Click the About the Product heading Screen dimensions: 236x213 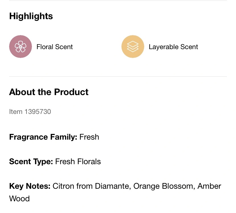[49, 92]
